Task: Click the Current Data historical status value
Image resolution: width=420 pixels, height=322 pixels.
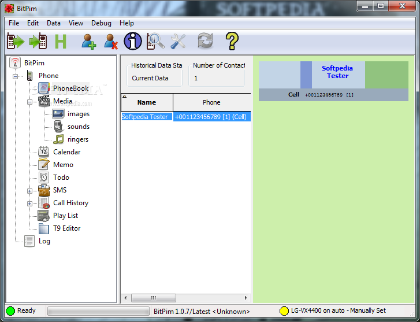Action: (150, 78)
